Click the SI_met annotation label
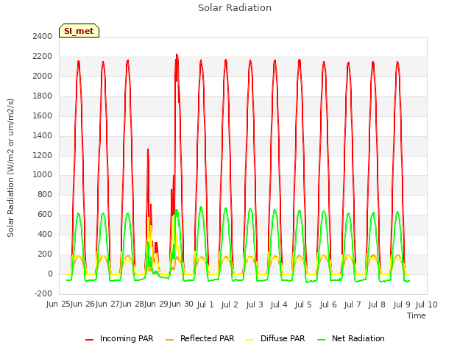The image size is (471, 353). [x=79, y=31]
